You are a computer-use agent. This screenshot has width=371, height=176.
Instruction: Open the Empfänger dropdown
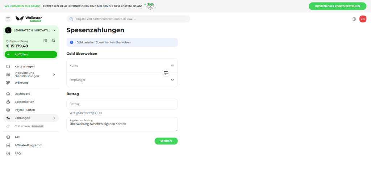pyautogui.click(x=122, y=80)
